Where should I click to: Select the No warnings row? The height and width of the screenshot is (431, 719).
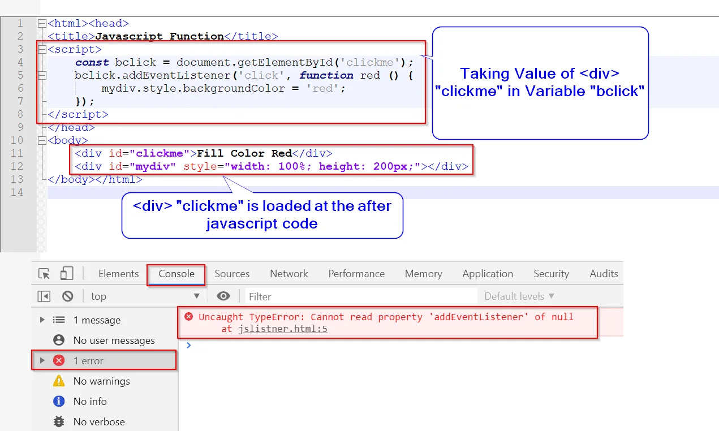(x=105, y=381)
